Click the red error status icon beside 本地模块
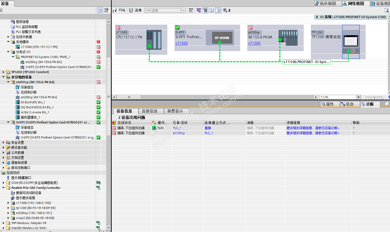This screenshot has height=232, width=390. [98, 42]
